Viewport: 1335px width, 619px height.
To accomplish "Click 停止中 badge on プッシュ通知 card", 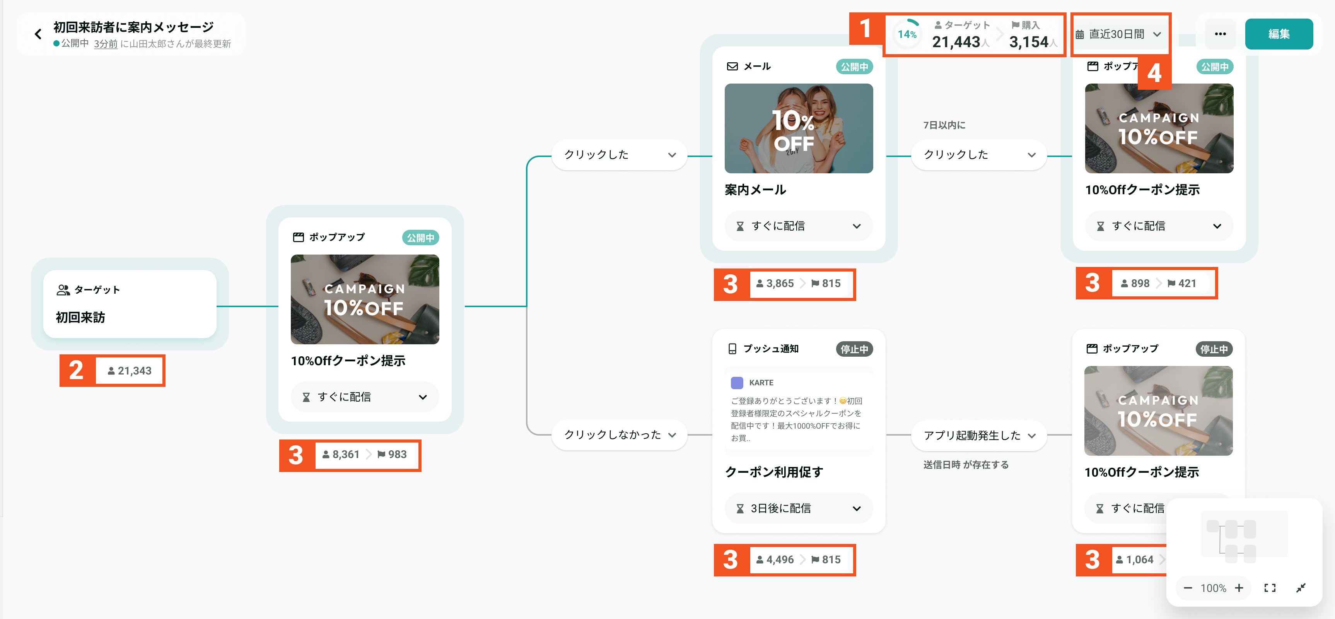I will (854, 349).
